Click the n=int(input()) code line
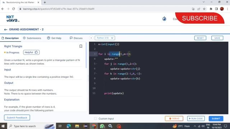This screenshot has width=230, height=129. point(109,44)
